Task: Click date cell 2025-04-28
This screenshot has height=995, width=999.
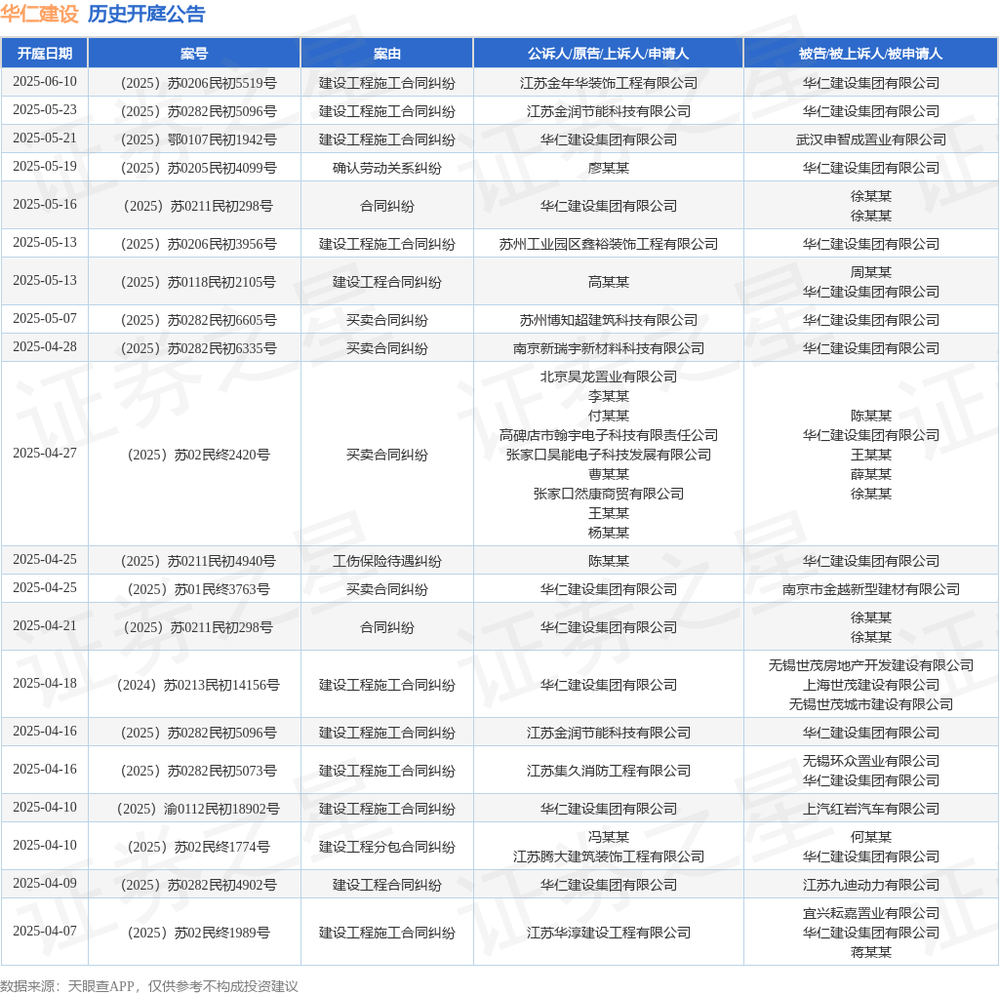Action: pos(45,347)
